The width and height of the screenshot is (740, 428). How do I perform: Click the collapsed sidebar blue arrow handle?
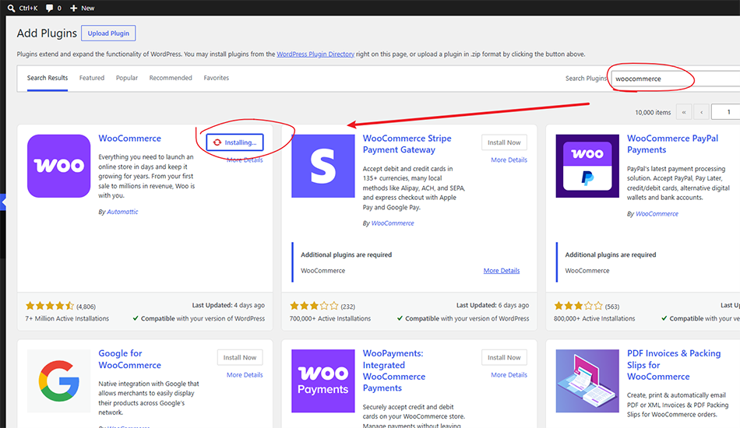(3, 202)
